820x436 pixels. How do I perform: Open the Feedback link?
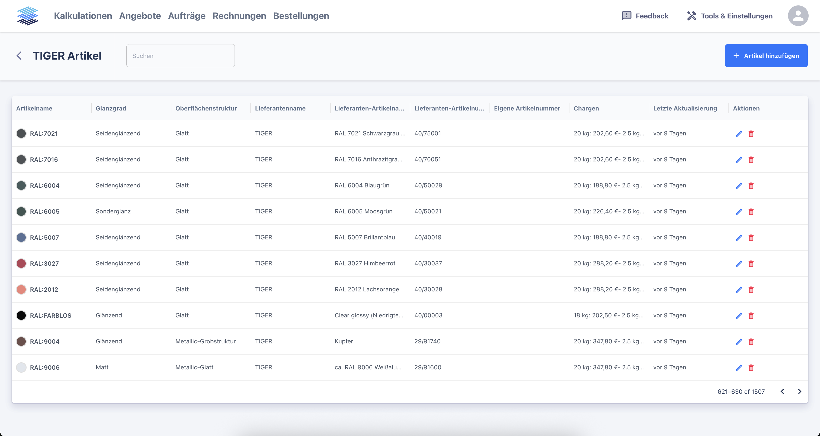coord(645,16)
